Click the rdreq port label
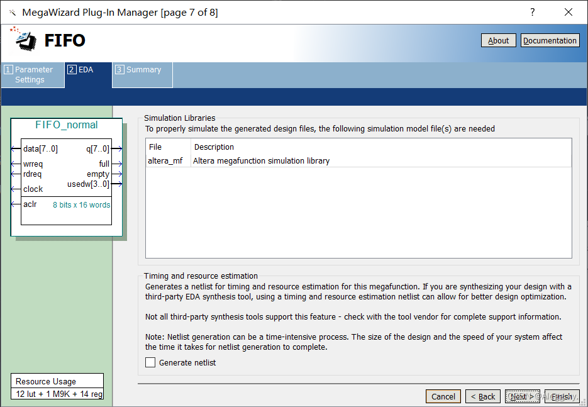The image size is (588, 407). click(x=32, y=174)
